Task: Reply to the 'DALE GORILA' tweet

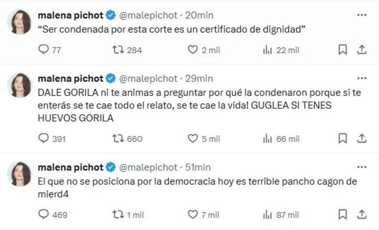Action: tap(44, 139)
